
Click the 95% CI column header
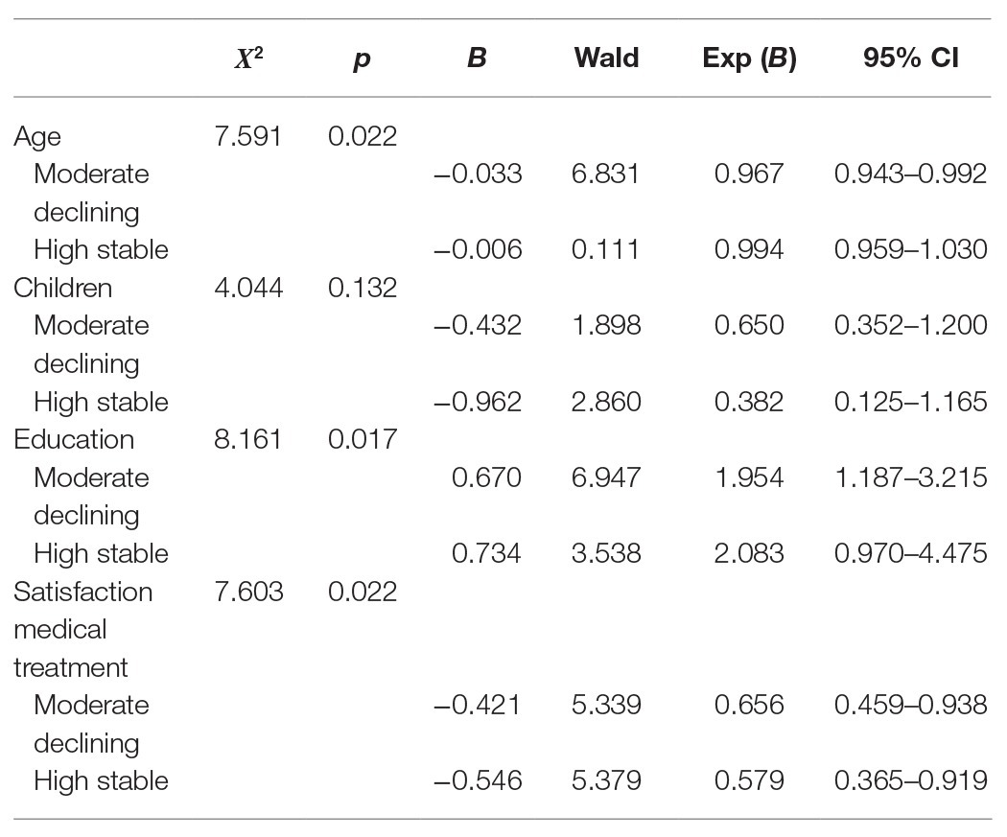pos(911,58)
